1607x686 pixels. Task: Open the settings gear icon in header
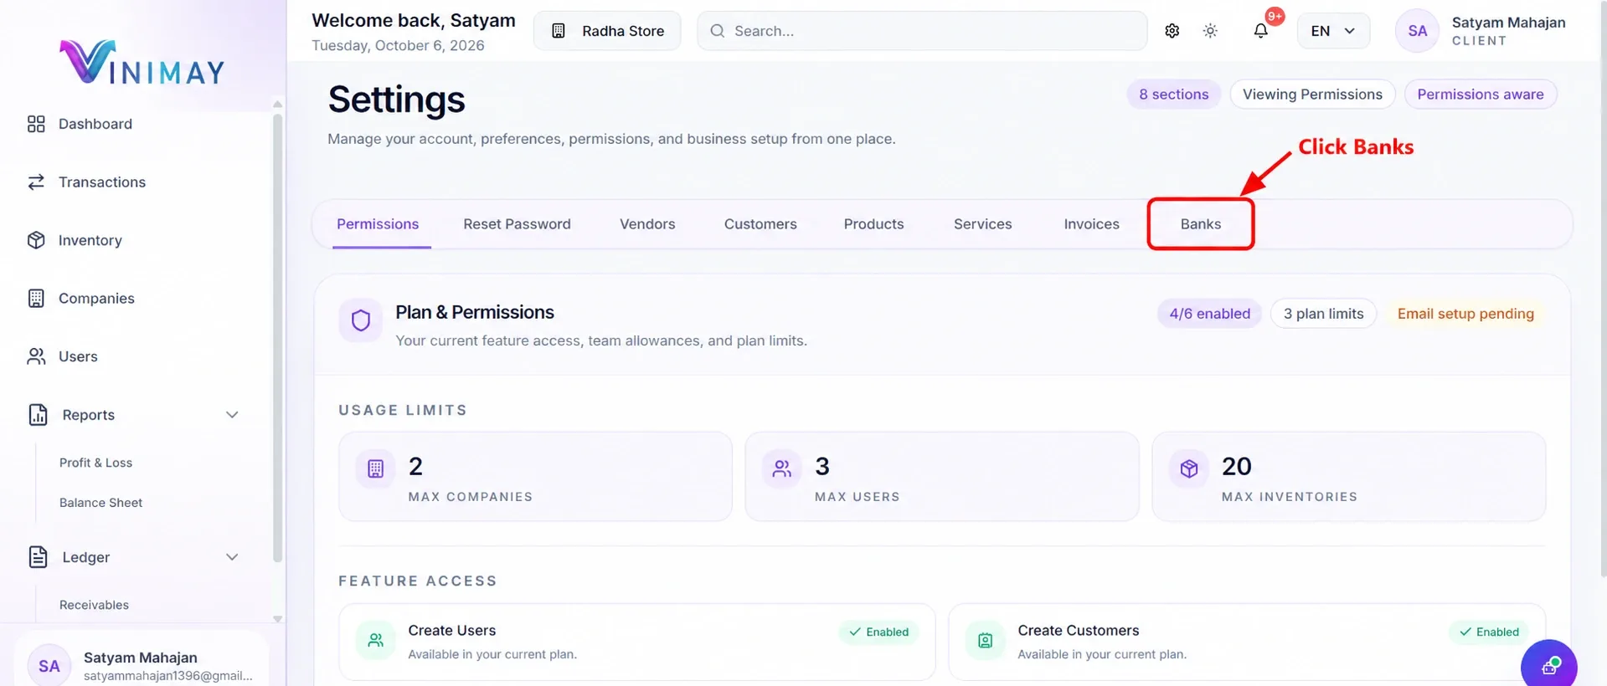pyautogui.click(x=1172, y=31)
